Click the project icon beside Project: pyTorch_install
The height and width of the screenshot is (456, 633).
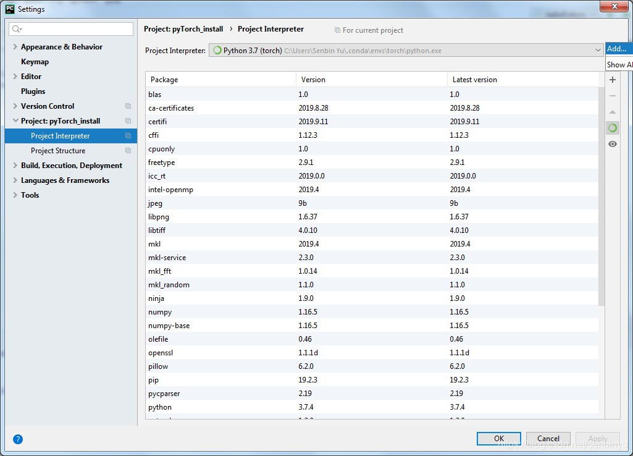tap(128, 120)
